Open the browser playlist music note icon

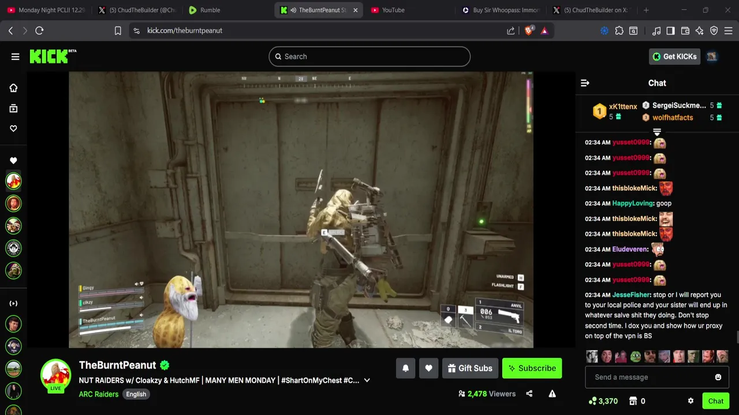[656, 31]
